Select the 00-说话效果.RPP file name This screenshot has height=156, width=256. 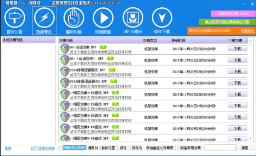83,47
